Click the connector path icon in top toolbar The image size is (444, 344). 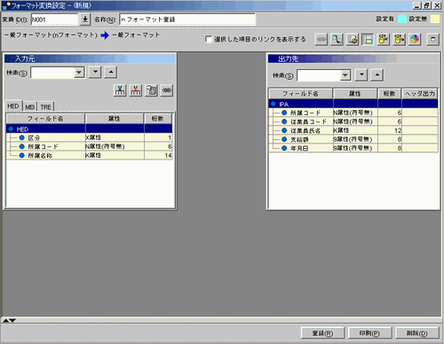point(337,39)
